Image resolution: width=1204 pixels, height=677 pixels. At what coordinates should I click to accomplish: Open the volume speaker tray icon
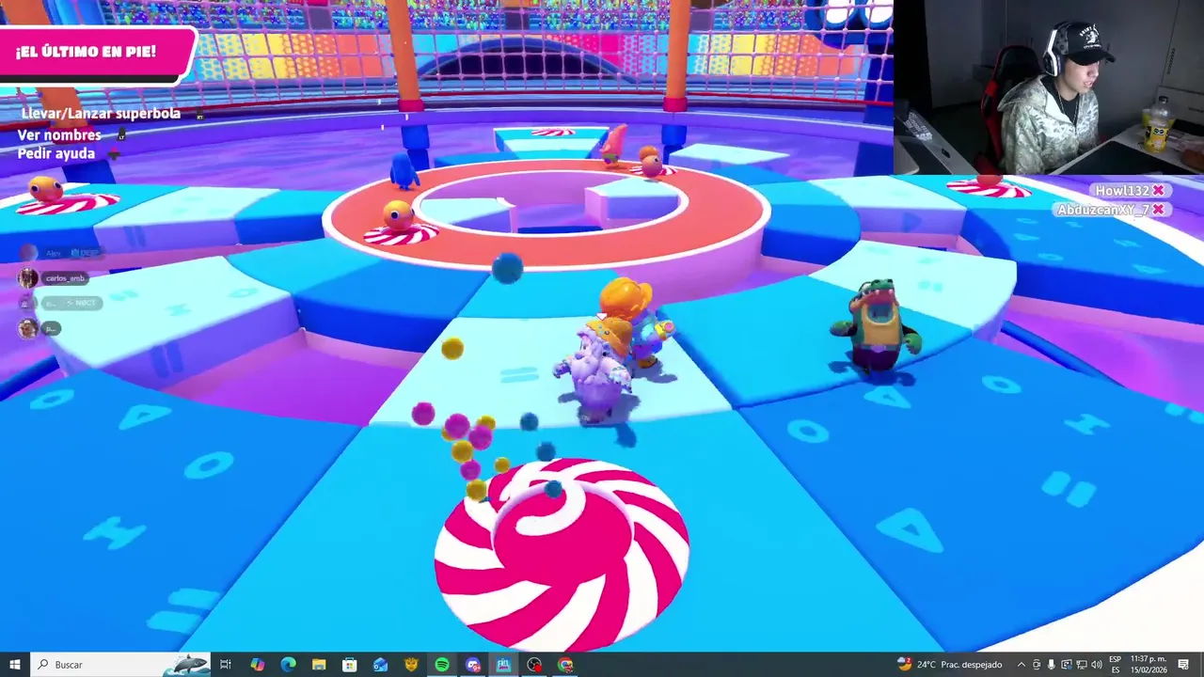click(1097, 665)
